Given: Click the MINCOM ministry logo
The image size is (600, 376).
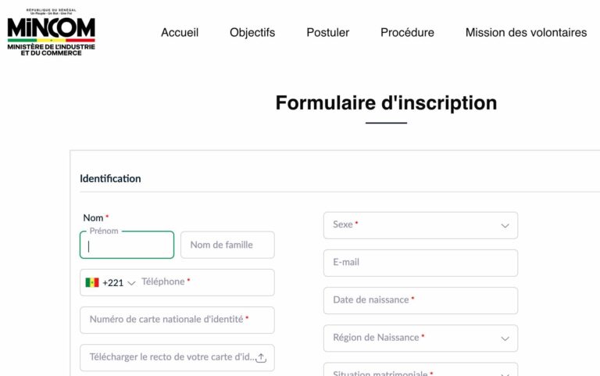Looking at the screenshot, I should [51, 33].
